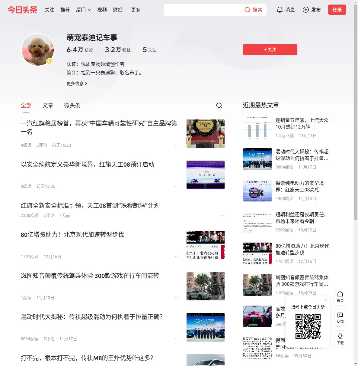Open article 一汽红旗稳居榜首 title
Viewport: 358px width, 366px height.
tap(99, 127)
